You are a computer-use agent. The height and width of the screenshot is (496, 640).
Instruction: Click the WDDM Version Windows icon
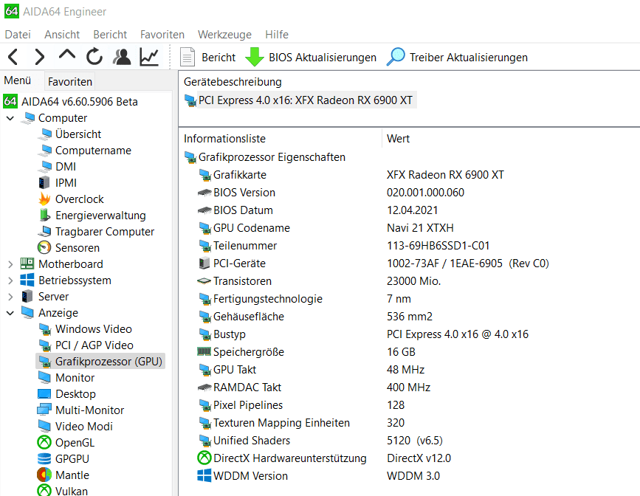204,475
